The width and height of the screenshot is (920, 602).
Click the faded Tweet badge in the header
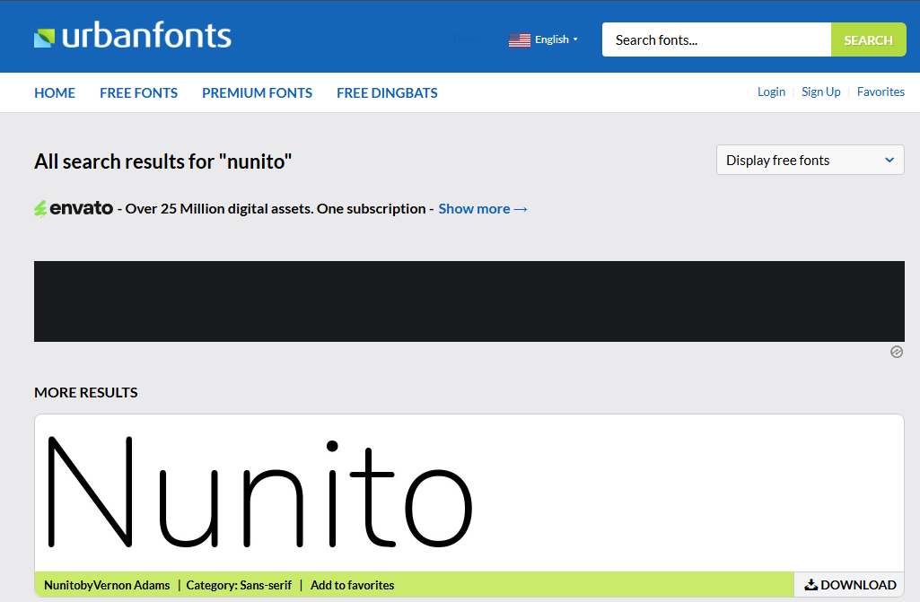tap(467, 39)
